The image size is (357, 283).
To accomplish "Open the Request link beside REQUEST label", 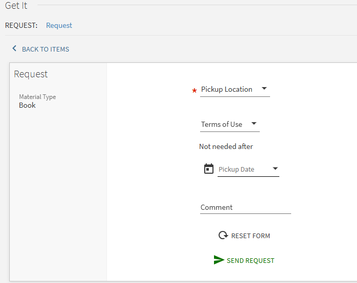I will pyautogui.click(x=59, y=25).
